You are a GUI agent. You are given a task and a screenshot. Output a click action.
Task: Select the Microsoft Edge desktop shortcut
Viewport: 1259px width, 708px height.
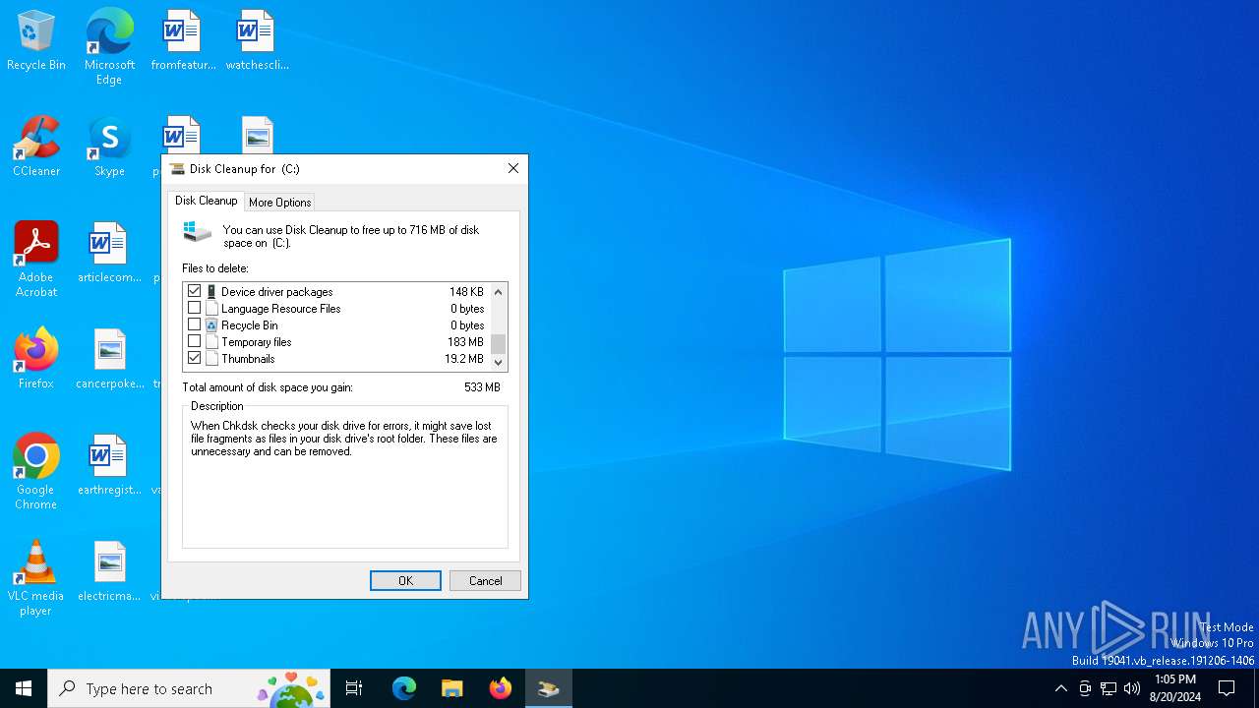[109, 47]
